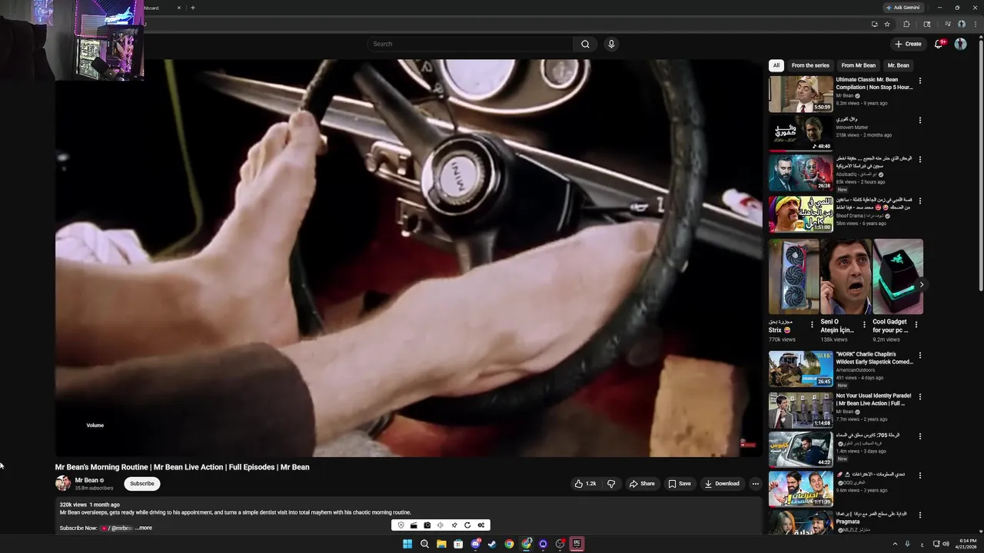This screenshot has height=553, width=984.
Task: Subscribe to Mr Bean channel
Action: point(142,484)
